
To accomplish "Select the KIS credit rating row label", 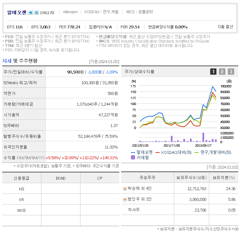I will click(21, 189).
